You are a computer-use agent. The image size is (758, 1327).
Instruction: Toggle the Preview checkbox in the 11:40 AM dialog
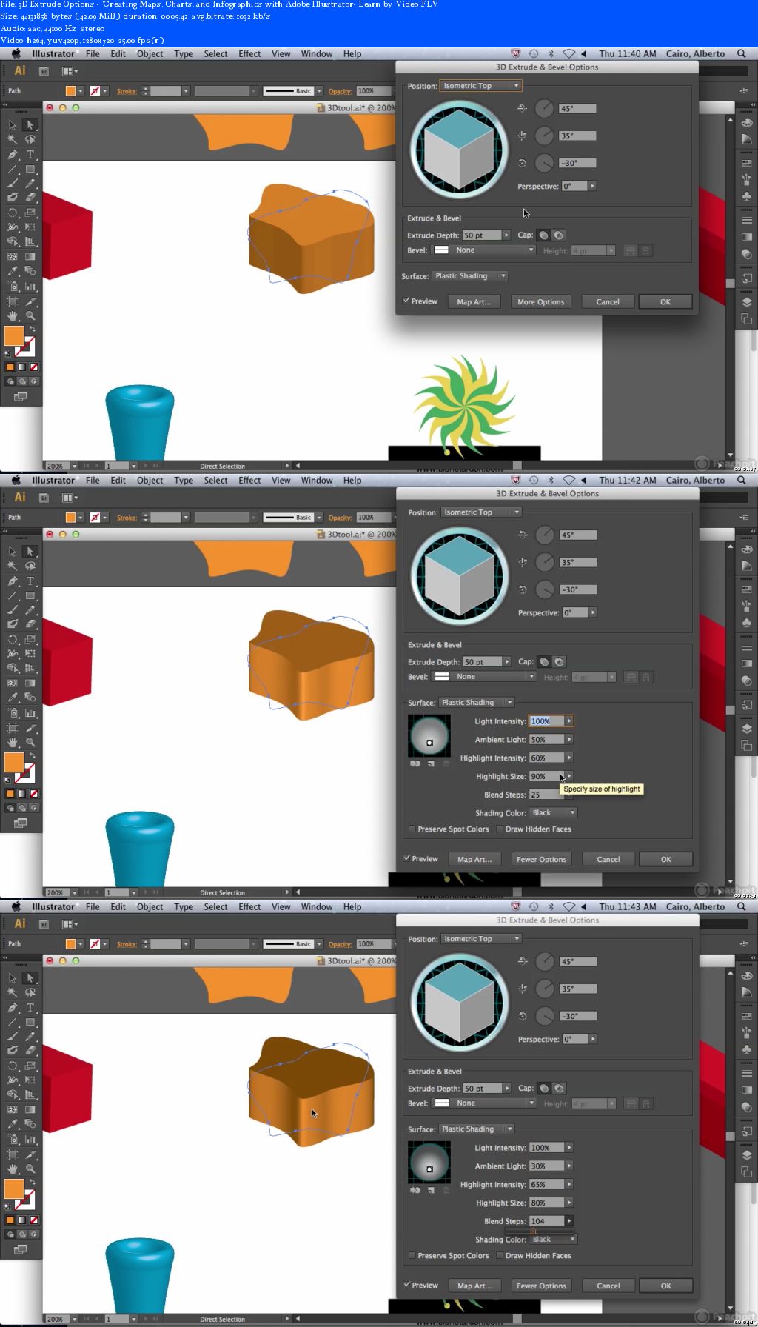point(406,301)
